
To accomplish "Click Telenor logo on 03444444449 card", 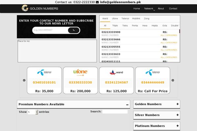I will [153, 72].
